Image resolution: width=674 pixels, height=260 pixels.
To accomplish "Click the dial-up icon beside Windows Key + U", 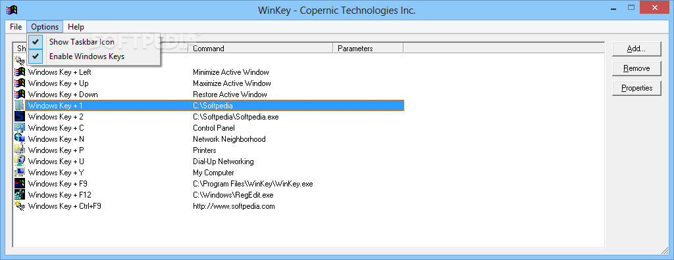I will pyautogui.click(x=20, y=162).
